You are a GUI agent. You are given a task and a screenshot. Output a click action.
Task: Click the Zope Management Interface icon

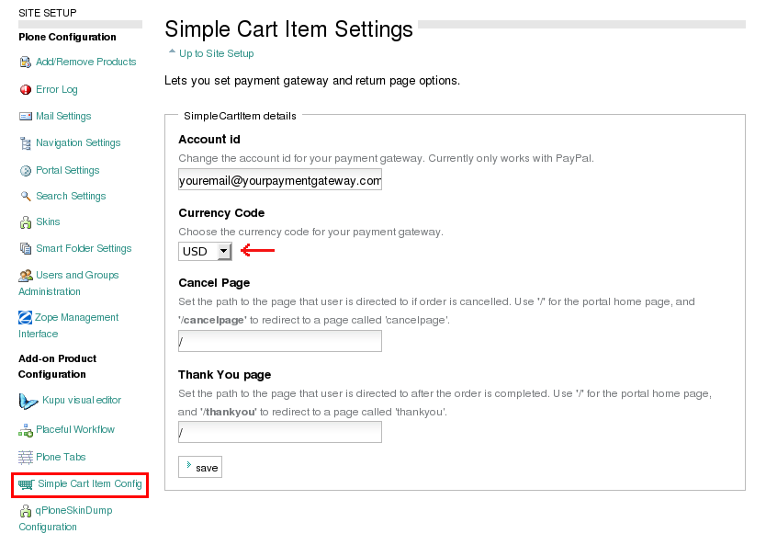[x=25, y=318]
